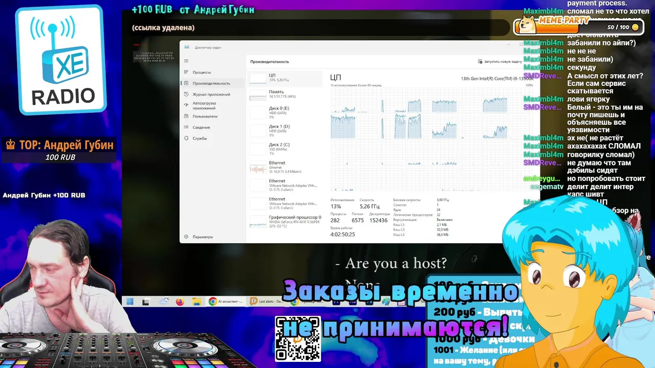The image size is (655, 368).
Task: Select Диск 2 (C:) SSD entry
Action: point(286,149)
